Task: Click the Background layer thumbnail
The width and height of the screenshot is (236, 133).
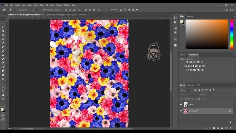Action: (186, 111)
